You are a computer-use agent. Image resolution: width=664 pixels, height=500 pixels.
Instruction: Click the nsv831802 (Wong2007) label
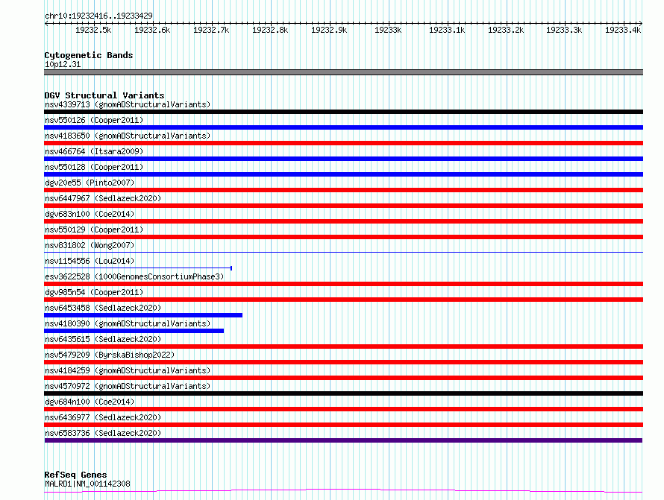[x=90, y=245]
